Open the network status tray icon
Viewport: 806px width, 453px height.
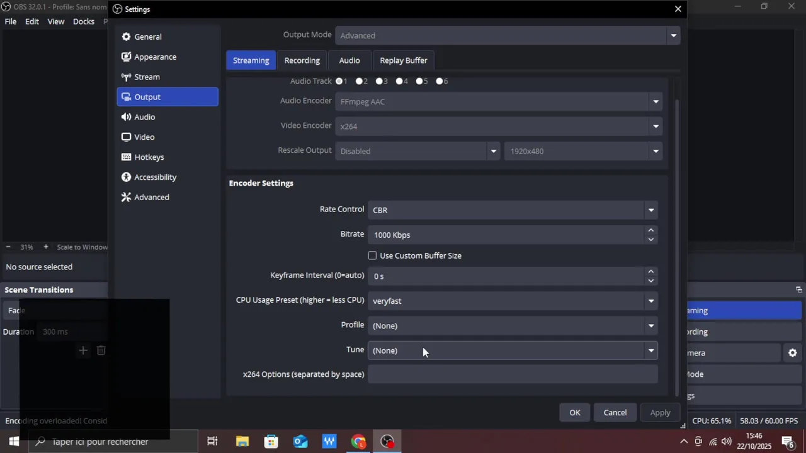click(x=712, y=442)
